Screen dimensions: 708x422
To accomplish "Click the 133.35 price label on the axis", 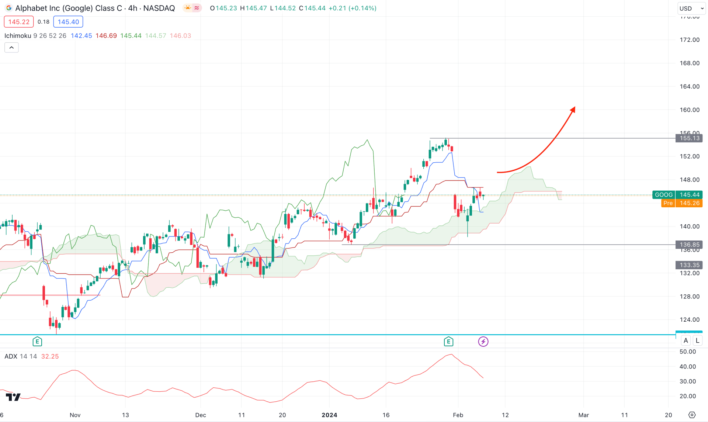I will tap(689, 265).
